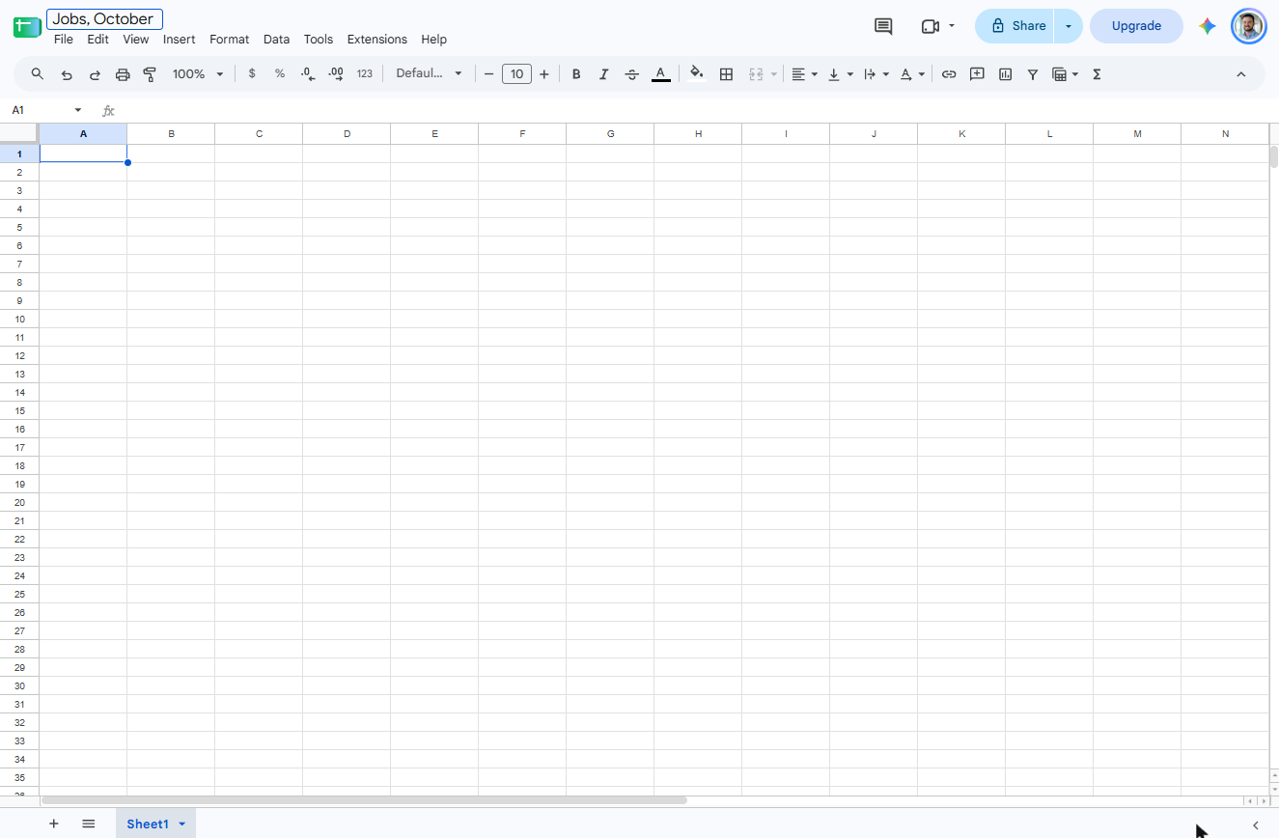Open the search the menus tool
This screenshot has width=1279, height=838.
38,74
